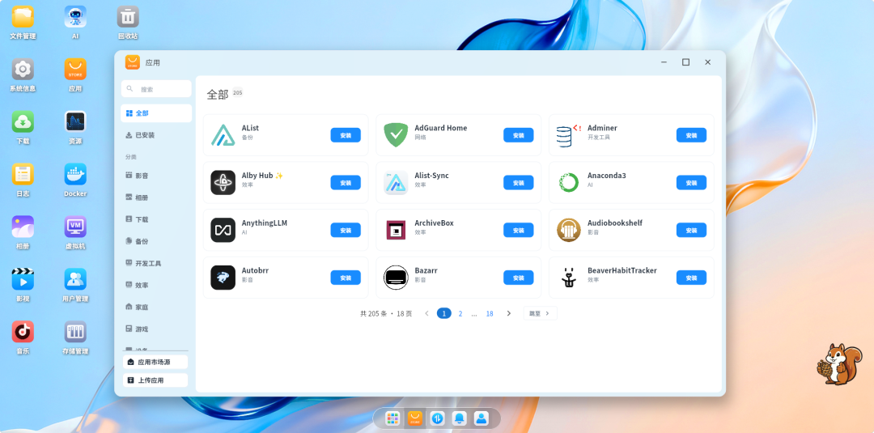
Task: Open the 应用 store icon on the desktop
Action: point(75,69)
